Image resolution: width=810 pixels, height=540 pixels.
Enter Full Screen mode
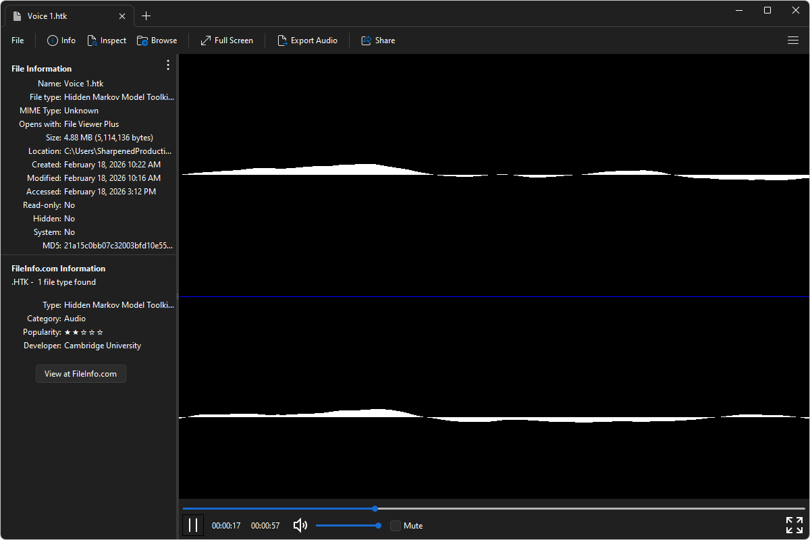226,40
